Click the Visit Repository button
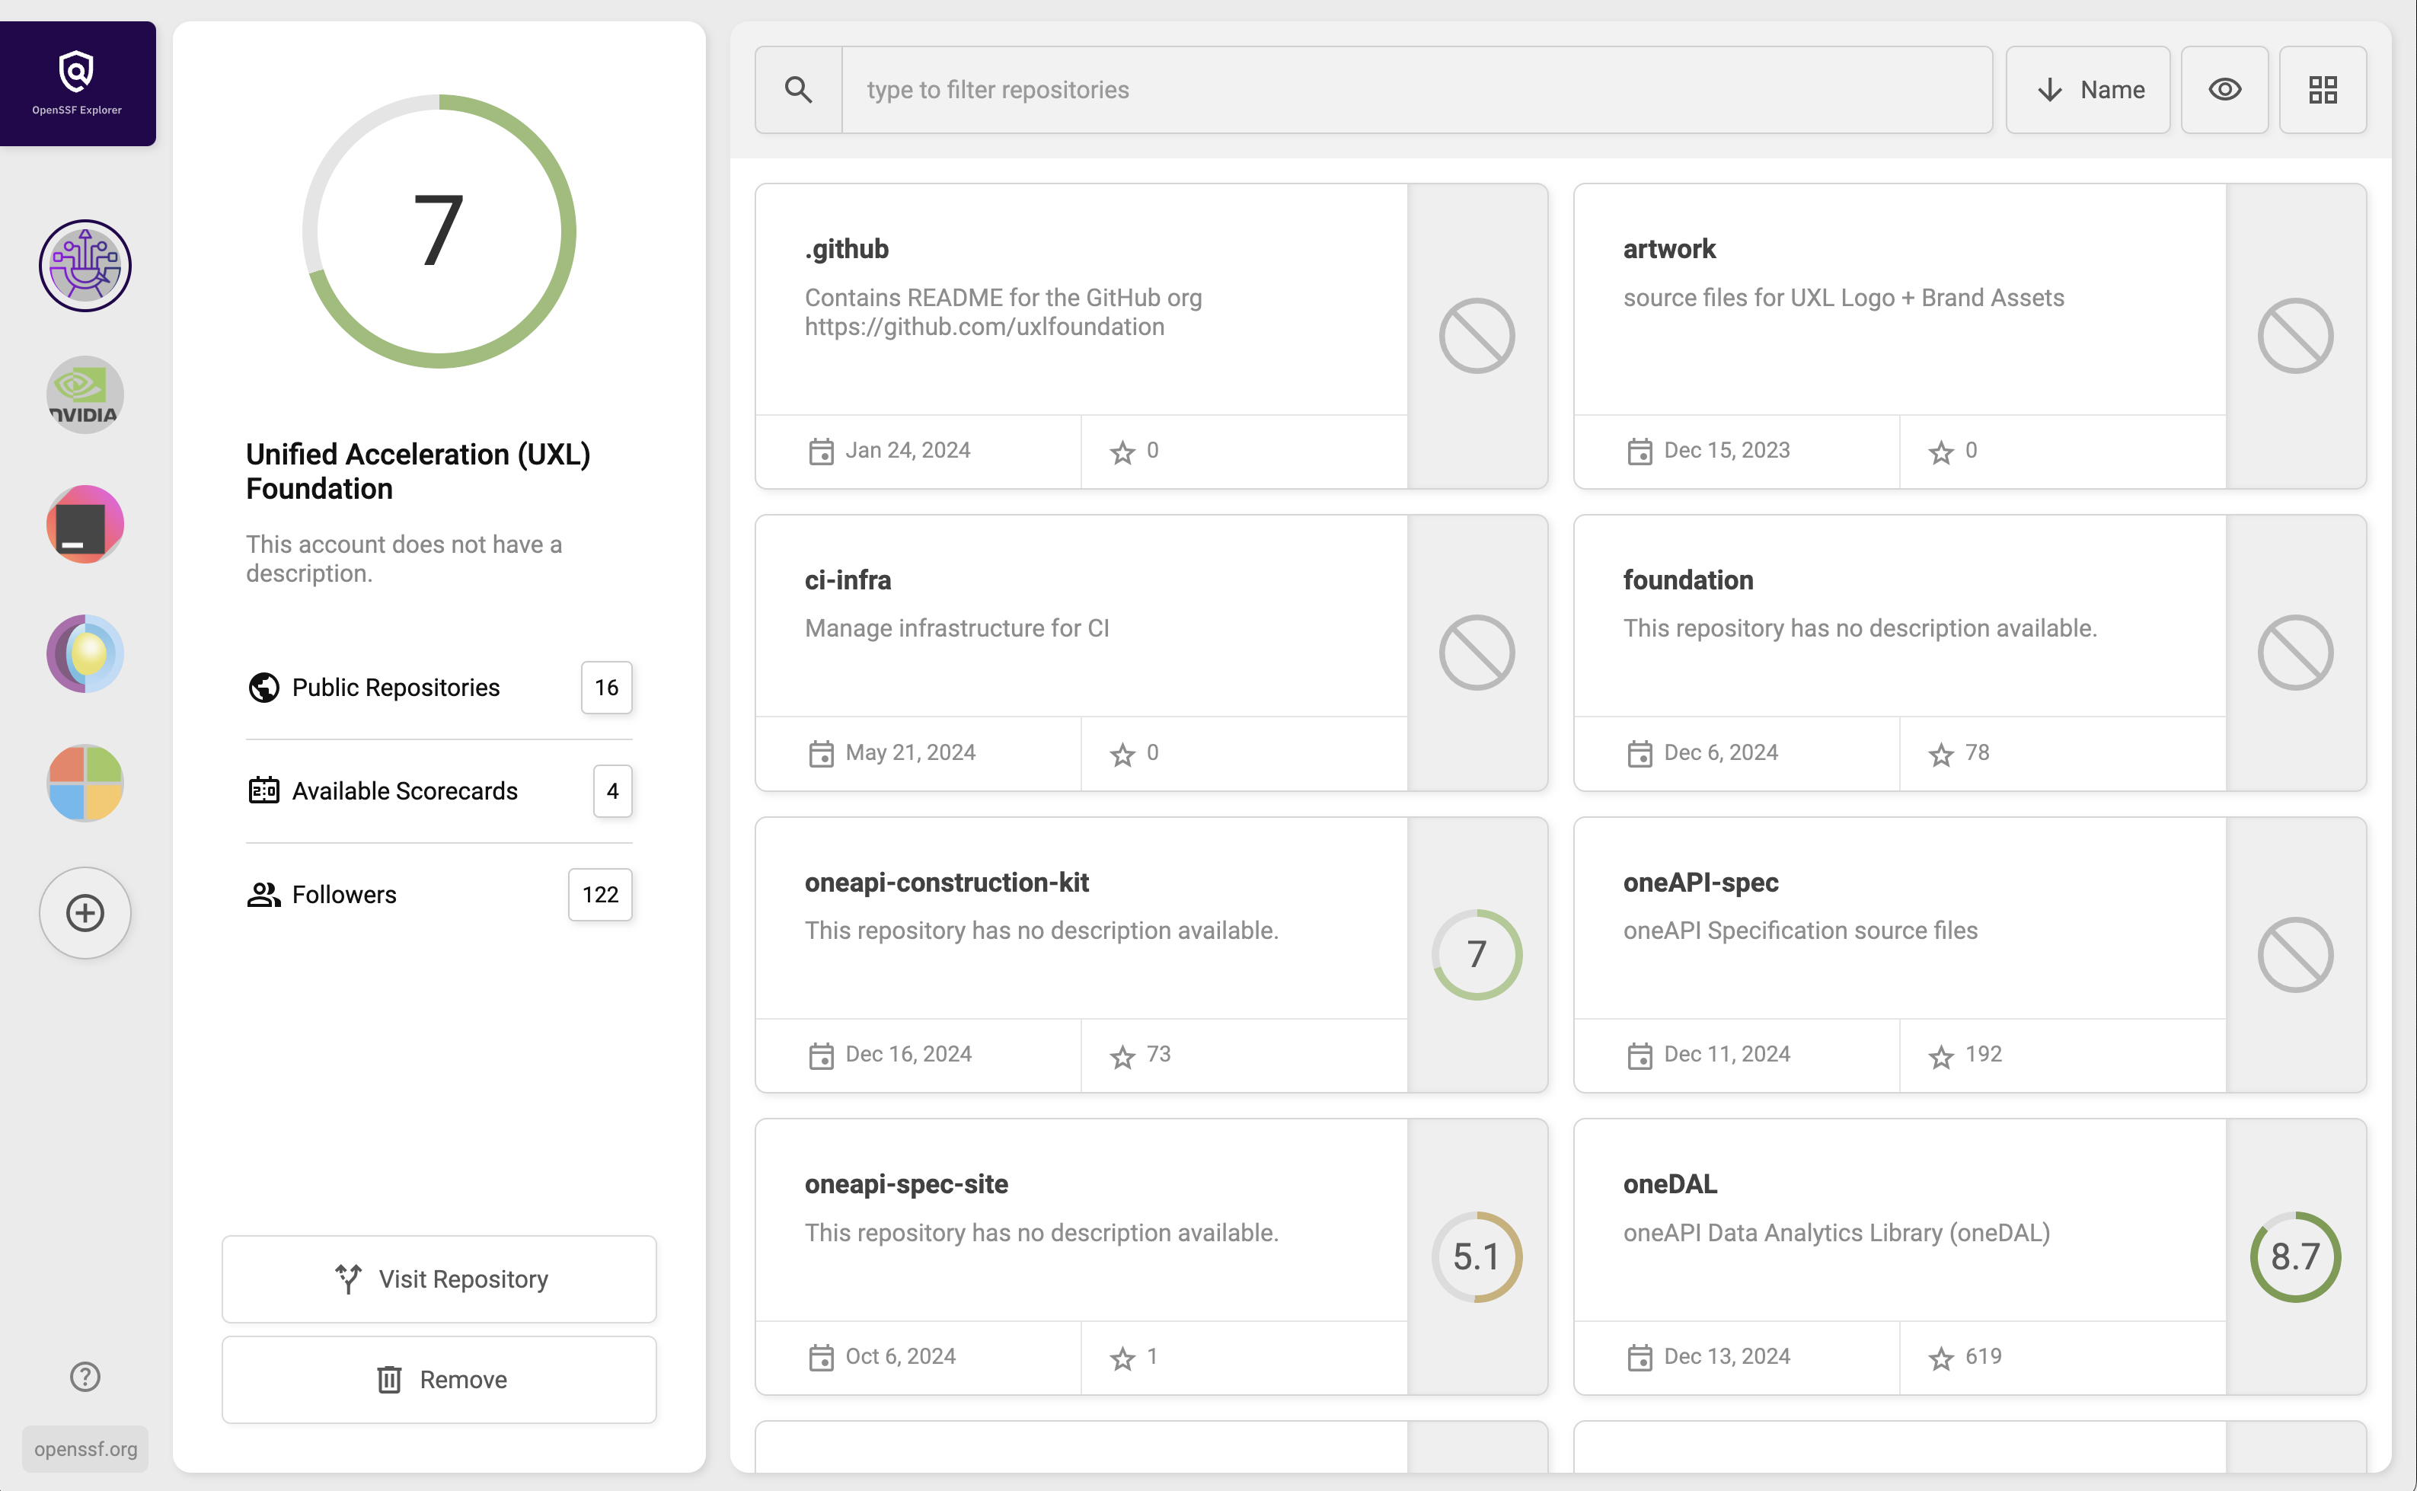Screen dimensions: 2417x1491 (x=439, y=1278)
